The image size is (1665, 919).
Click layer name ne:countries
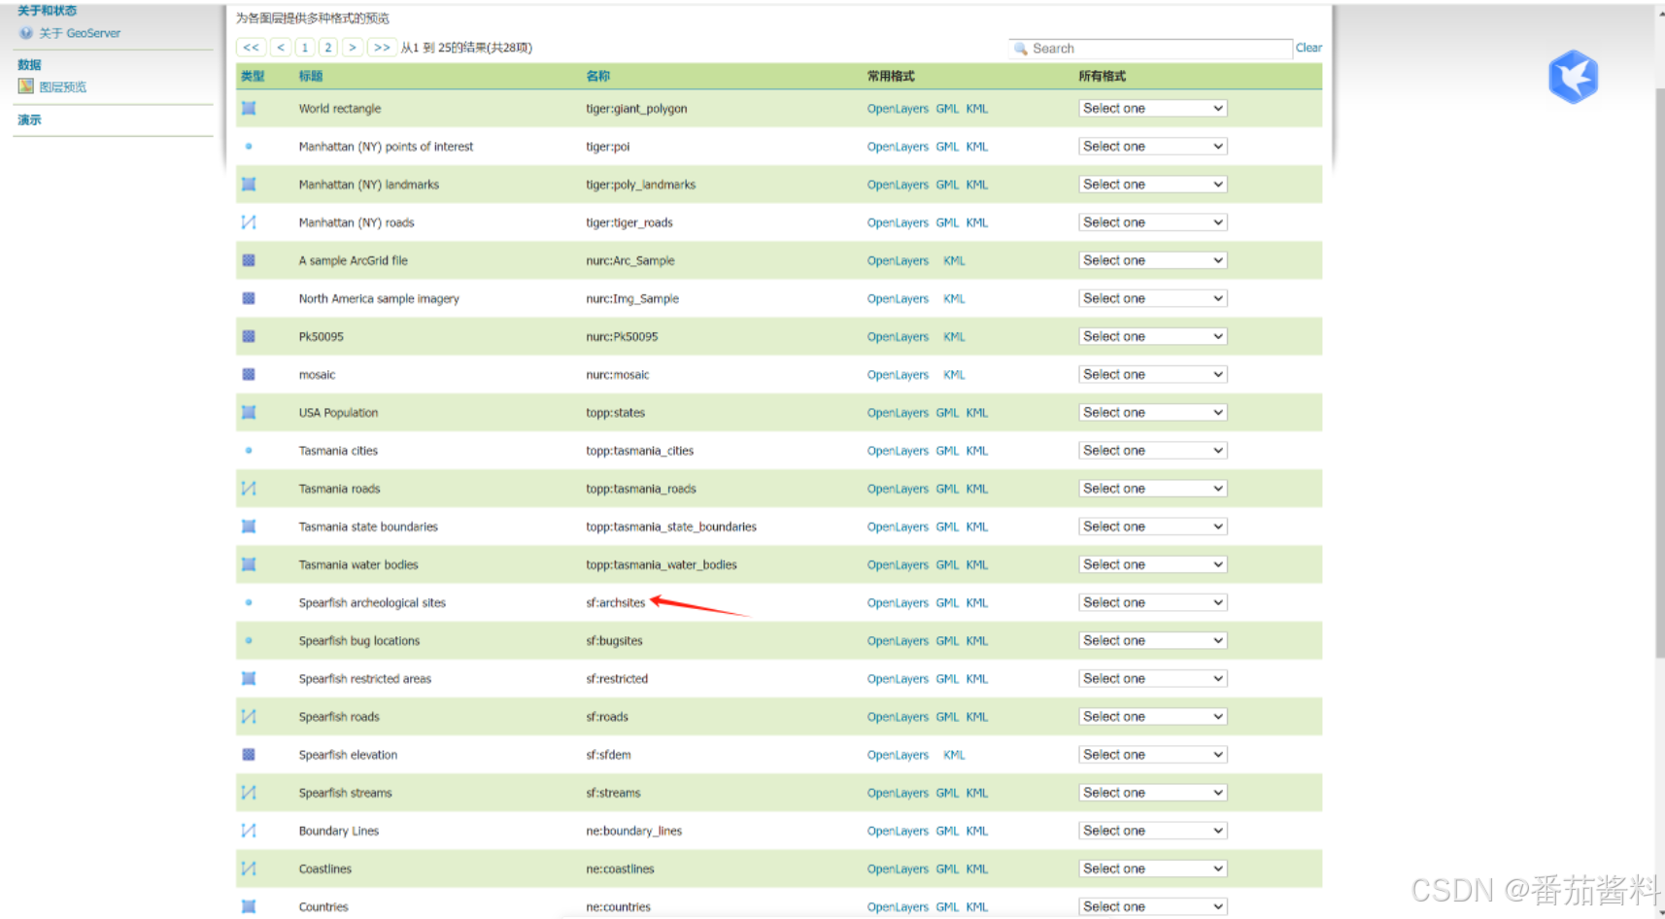619,907
